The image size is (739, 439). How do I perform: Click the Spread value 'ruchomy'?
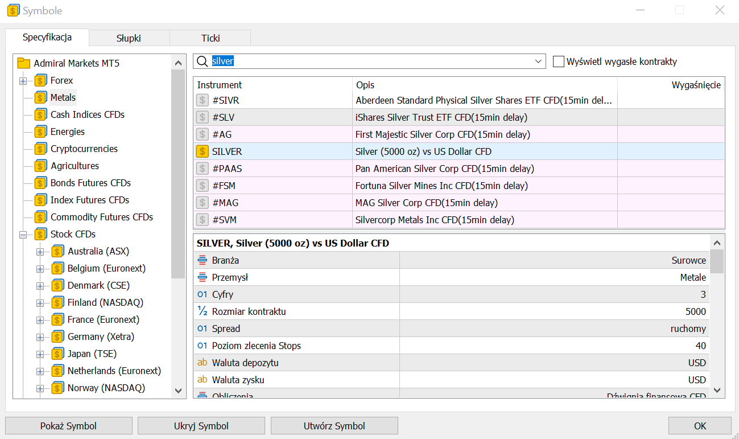tap(688, 329)
